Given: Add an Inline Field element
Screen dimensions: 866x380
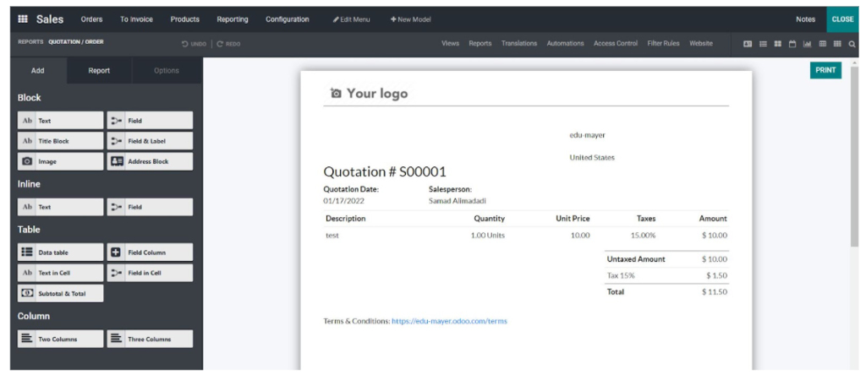Looking at the screenshot, I should [150, 207].
